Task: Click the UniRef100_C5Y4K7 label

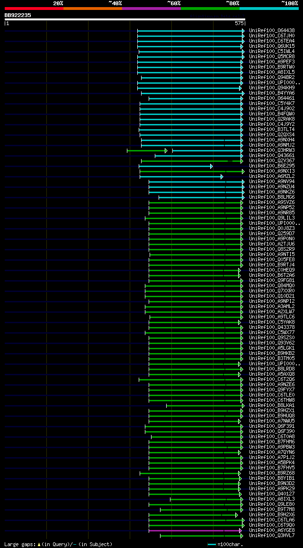Action: tap(272, 104)
